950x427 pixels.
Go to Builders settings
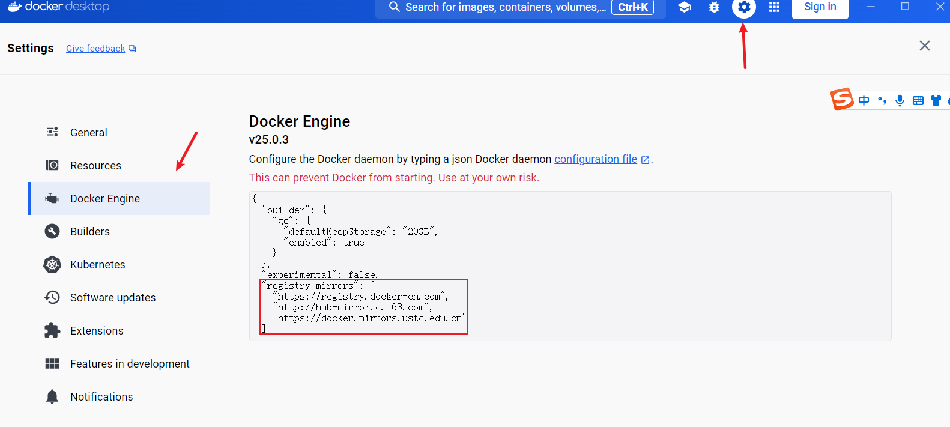pos(90,232)
